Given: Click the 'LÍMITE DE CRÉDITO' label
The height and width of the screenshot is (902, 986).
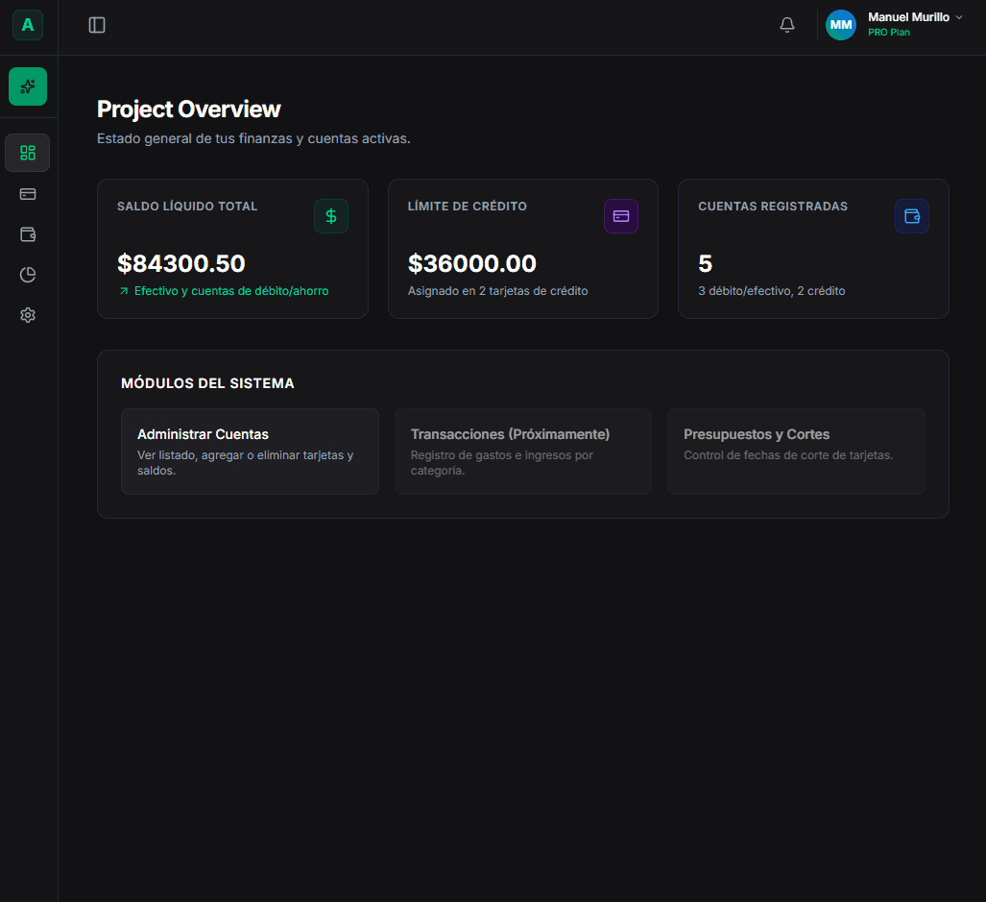Looking at the screenshot, I should [468, 207].
